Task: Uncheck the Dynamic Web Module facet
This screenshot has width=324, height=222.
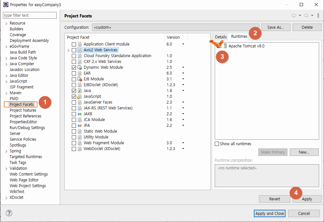Action: (x=74, y=67)
